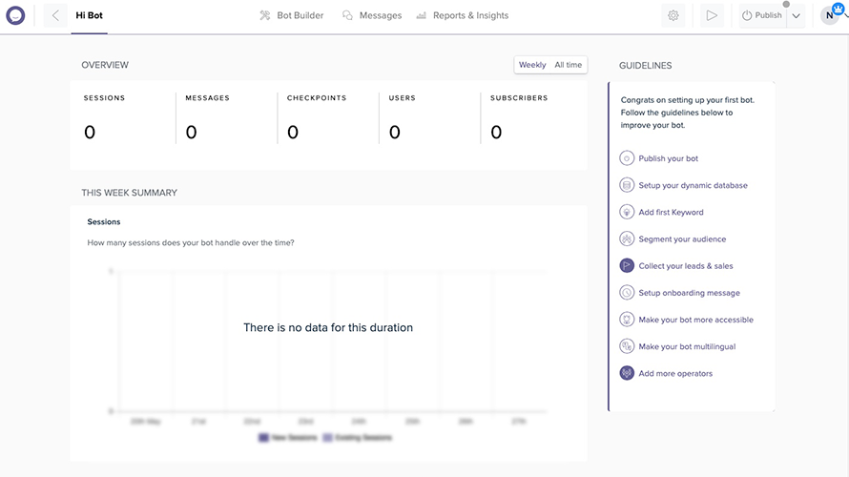Screen dimensions: 849x477
Task: Open the Bot Builder tab
Action: (291, 15)
